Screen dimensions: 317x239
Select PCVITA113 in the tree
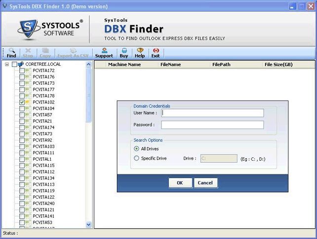pos(43,184)
